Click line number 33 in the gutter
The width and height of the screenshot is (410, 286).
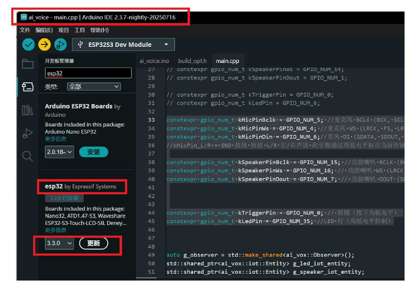coord(151,120)
